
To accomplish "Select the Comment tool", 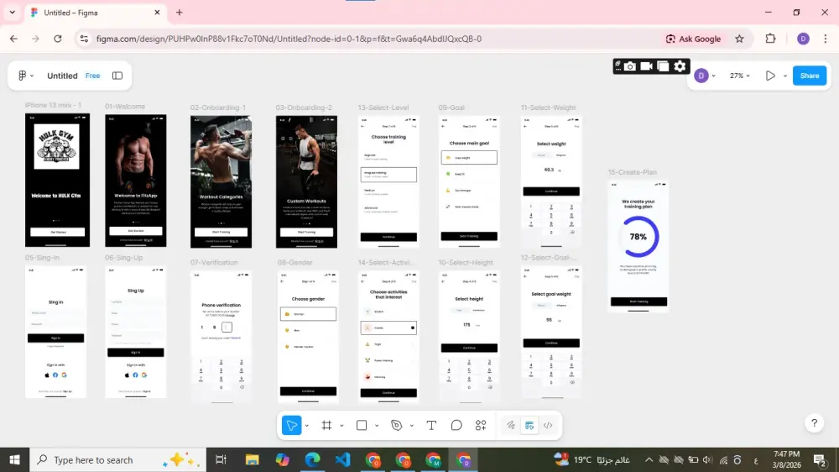I will pos(456,426).
